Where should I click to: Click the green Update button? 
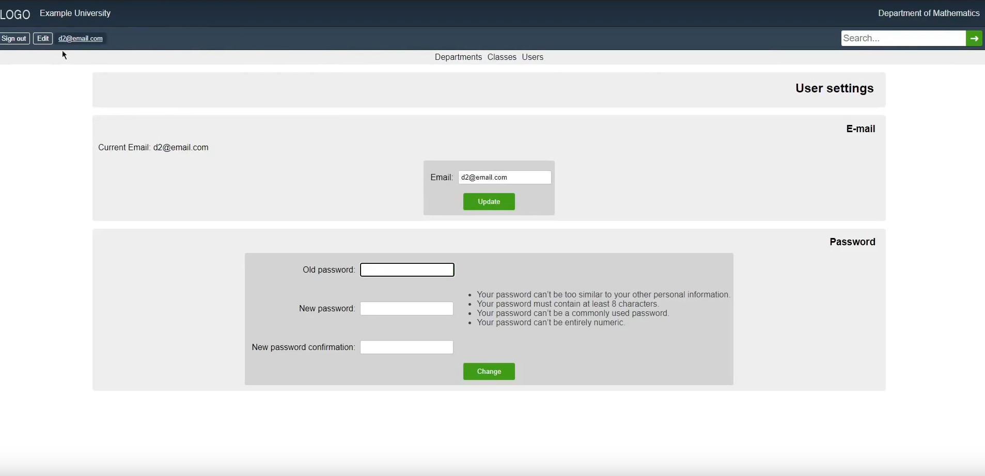pos(489,202)
